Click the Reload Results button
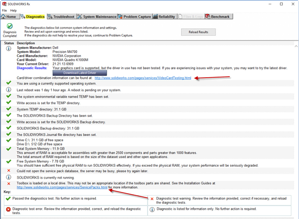Viewport: 299px width, 219px height. 198,32
